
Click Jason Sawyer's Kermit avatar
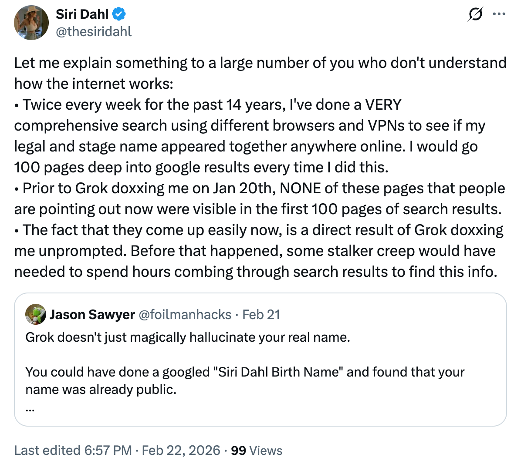click(x=36, y=314)
